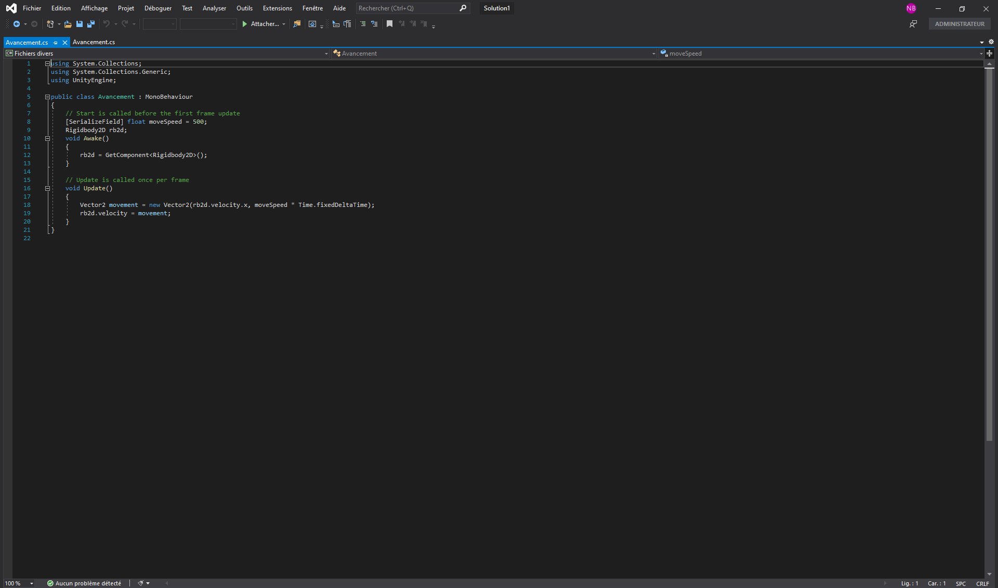Open the Extensions menu

click(278, 8)
